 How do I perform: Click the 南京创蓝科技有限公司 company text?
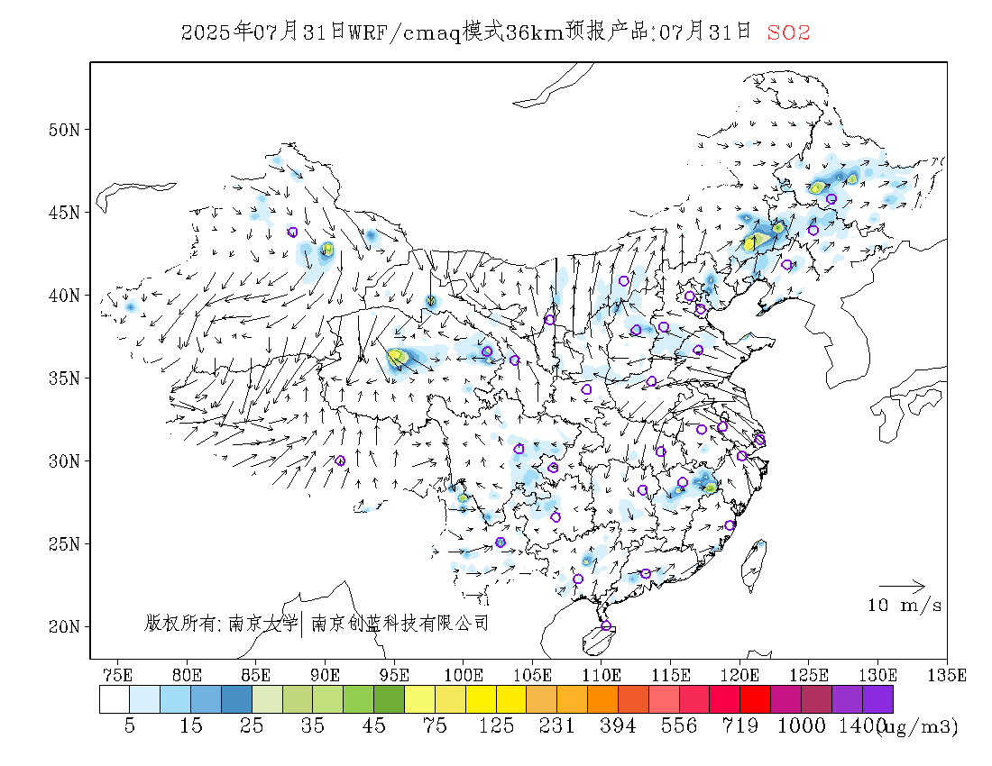point(400,624)
